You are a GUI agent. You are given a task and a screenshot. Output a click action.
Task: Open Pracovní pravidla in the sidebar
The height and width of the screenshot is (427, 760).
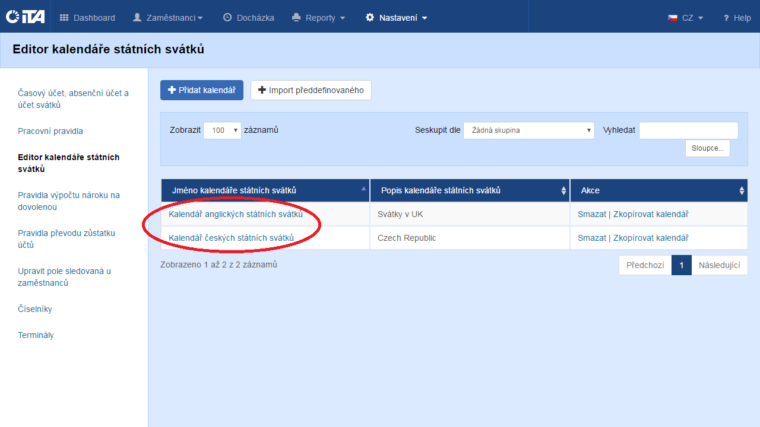[50, 131]
